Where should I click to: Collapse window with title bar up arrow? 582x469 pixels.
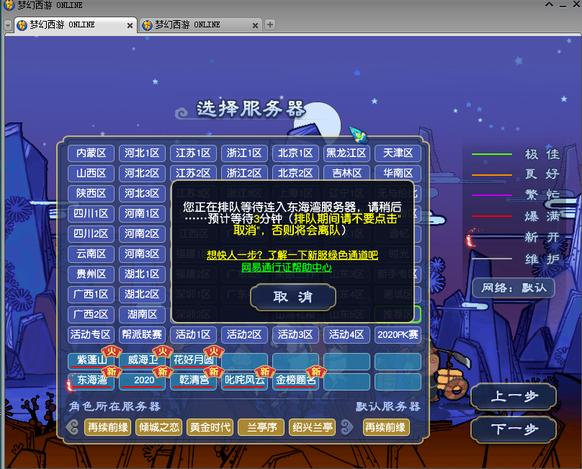click(x=550, y=4)
